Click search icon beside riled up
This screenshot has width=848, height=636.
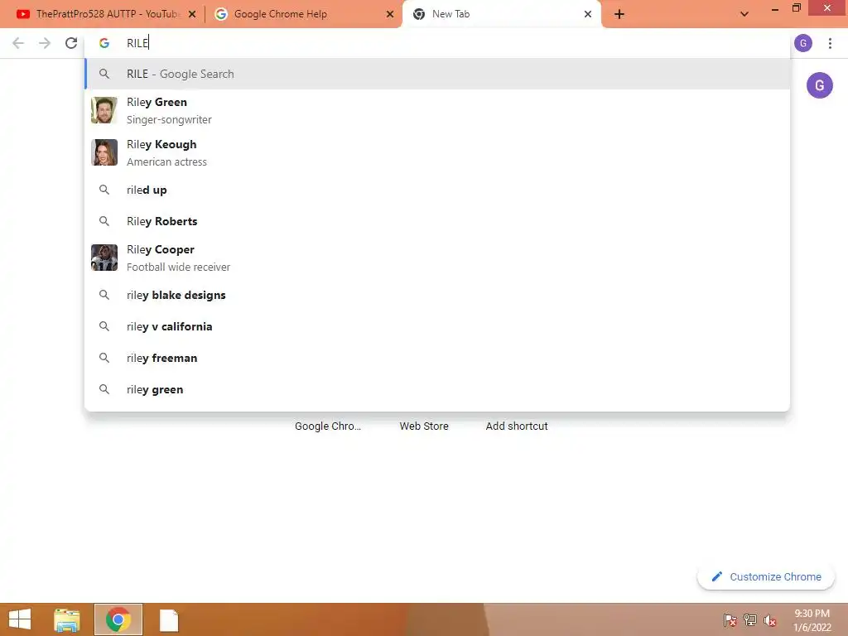coord(104,190)
